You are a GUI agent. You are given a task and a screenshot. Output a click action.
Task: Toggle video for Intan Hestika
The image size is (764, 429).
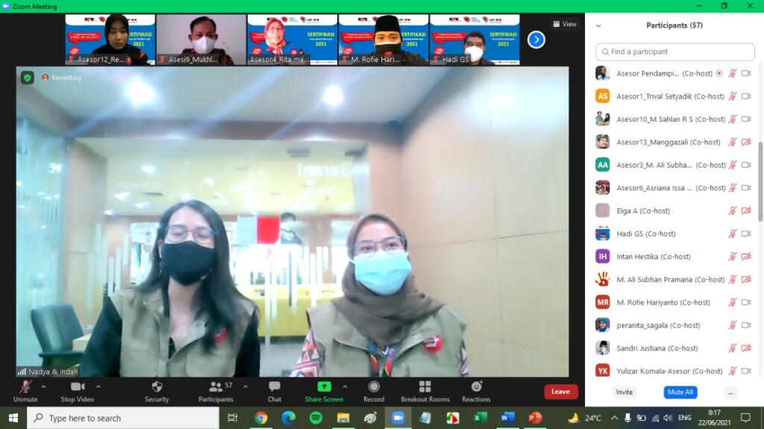point(746,257)
